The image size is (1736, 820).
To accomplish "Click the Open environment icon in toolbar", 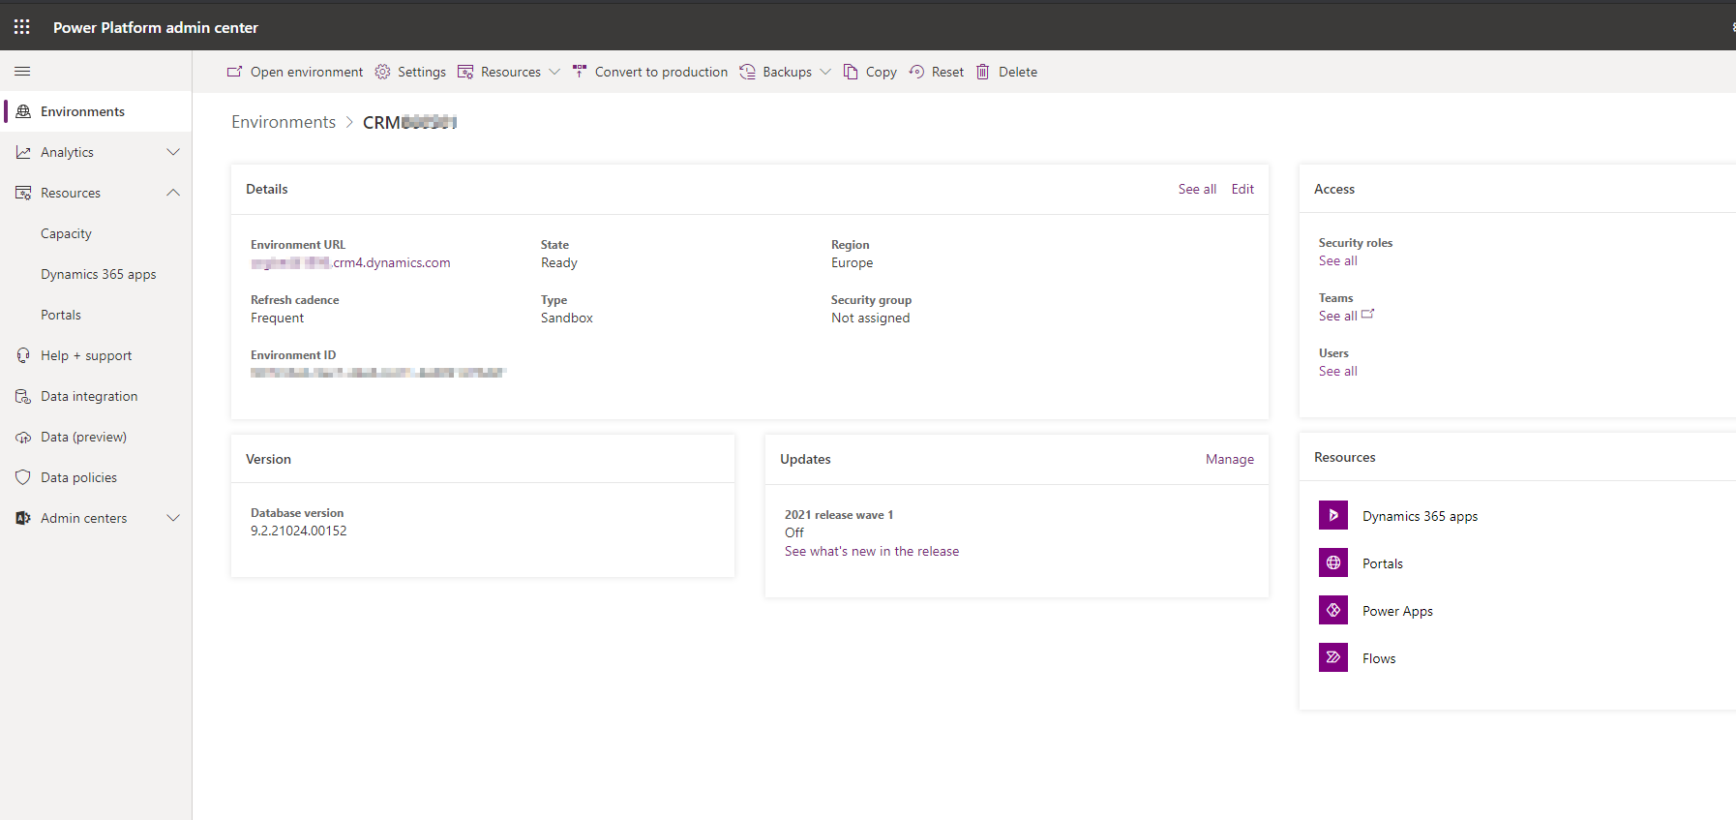I will coord(234,72).
